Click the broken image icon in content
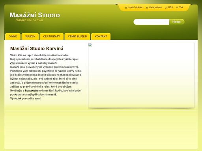 click(90, 45)
